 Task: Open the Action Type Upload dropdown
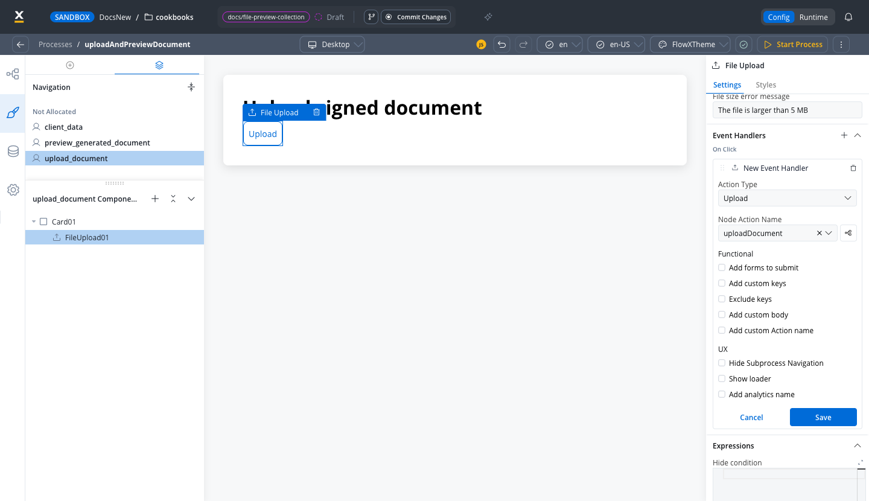(x=787, y=198)
